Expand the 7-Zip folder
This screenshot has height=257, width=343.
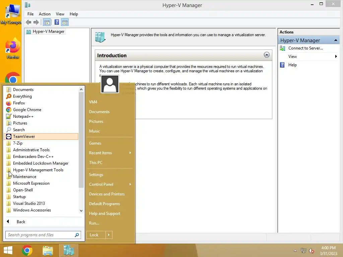(41, 143)
